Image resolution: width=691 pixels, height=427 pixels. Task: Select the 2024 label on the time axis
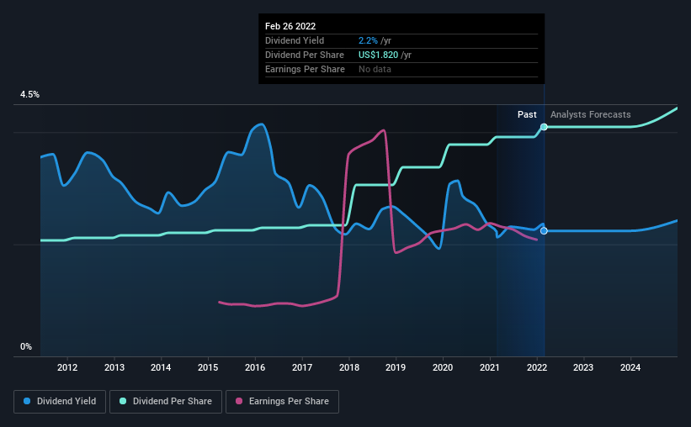(x=630, y=367)
